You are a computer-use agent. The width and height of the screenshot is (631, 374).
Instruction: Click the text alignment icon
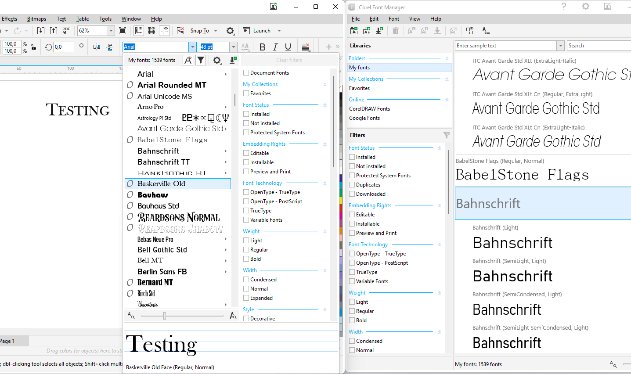pos(306,47)
